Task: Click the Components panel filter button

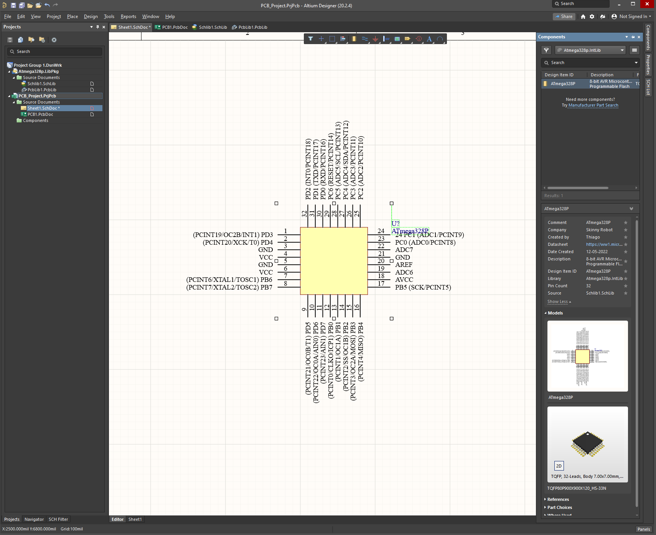Action: (x=546, y=50)
